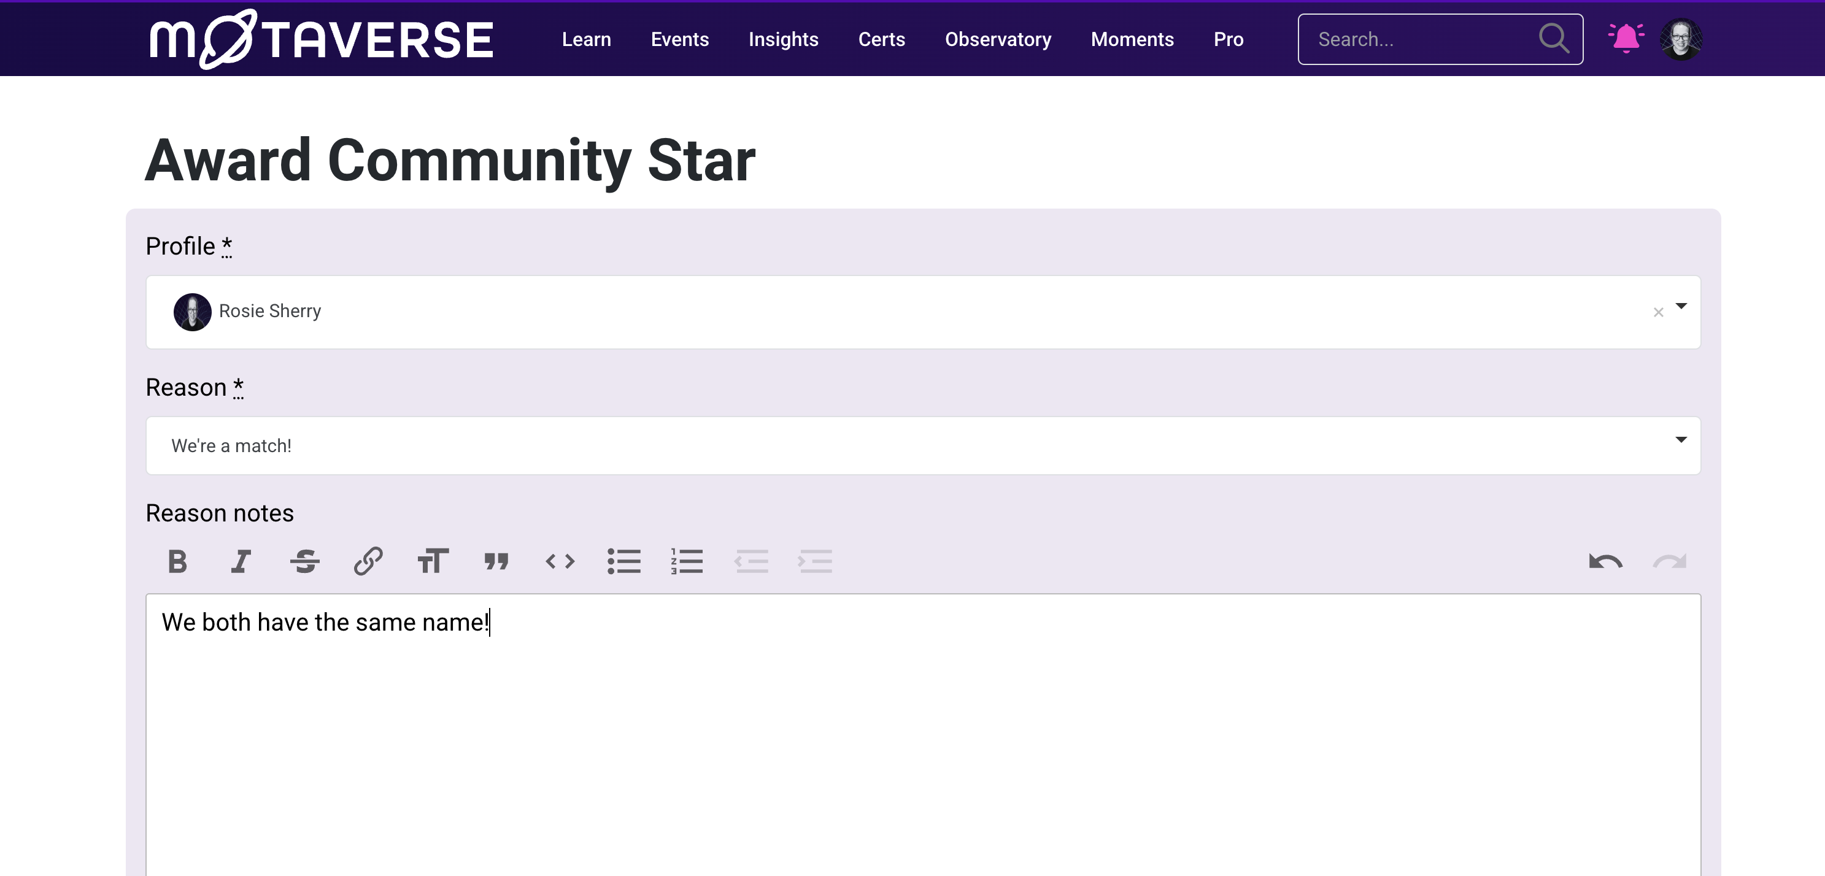Viewport: 1825px width, 876px height.
Task: Open the profile selector dropdown
Action: click(x=1681, y=307)
